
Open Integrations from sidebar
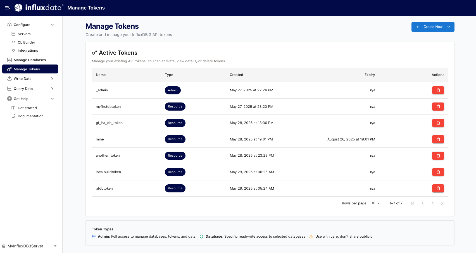tap(28, 51)
